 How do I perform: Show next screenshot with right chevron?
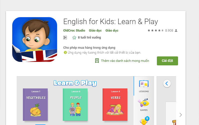[181, 115]
